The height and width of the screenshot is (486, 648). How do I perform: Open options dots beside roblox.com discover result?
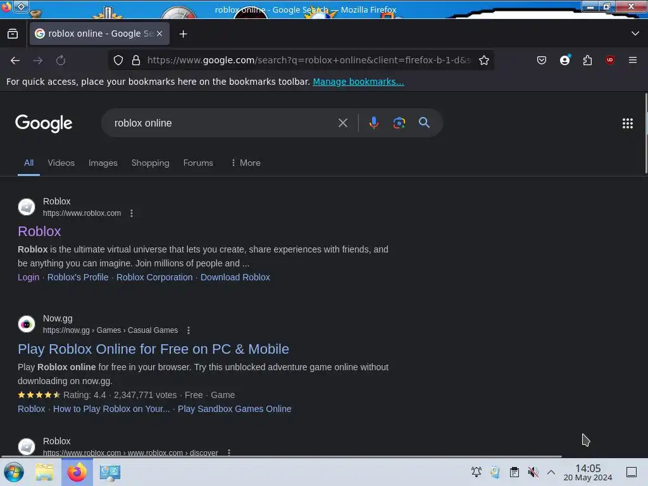pos(229,452)
